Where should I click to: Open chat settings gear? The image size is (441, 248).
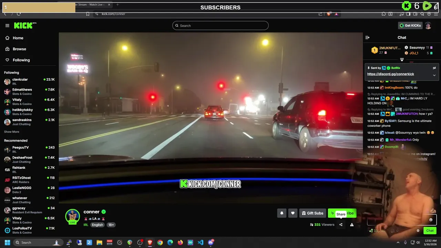(418, 231)
